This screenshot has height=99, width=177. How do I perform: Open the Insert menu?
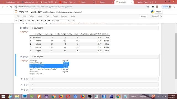pyautogui.click(x=40, y=16)
